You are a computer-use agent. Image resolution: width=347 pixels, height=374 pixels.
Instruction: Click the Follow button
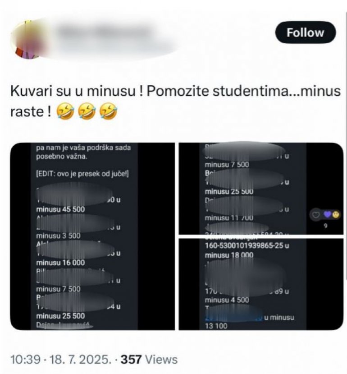point(305,32)
